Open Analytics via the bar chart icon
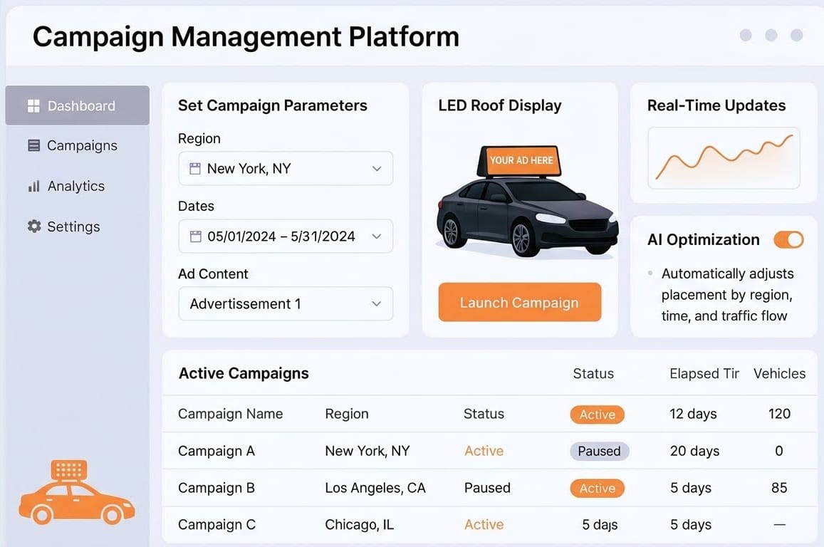 pos(33,186)
